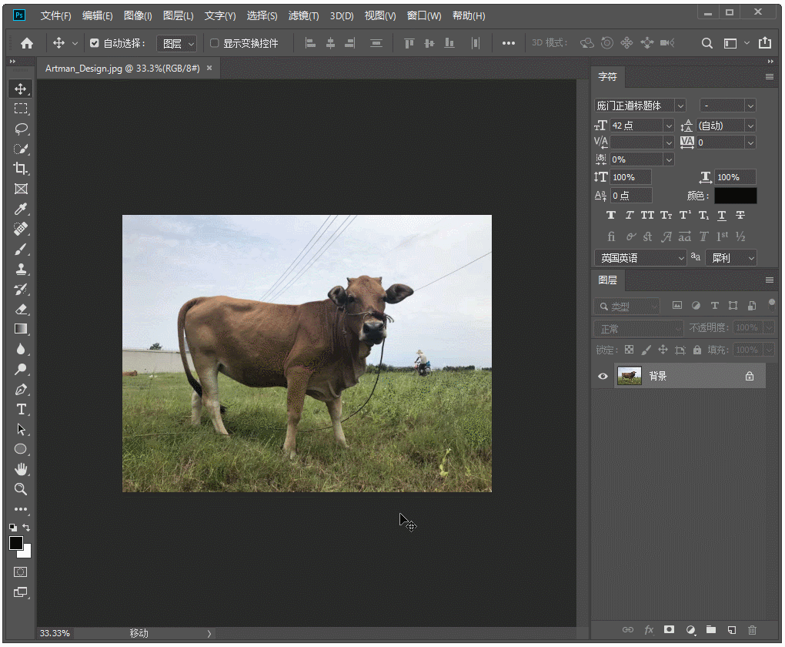Open the 图像(I) menu

click(138, 16)
